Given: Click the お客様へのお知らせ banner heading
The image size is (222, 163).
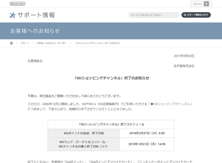Looking at the screenshot, I should click(35, 31).
